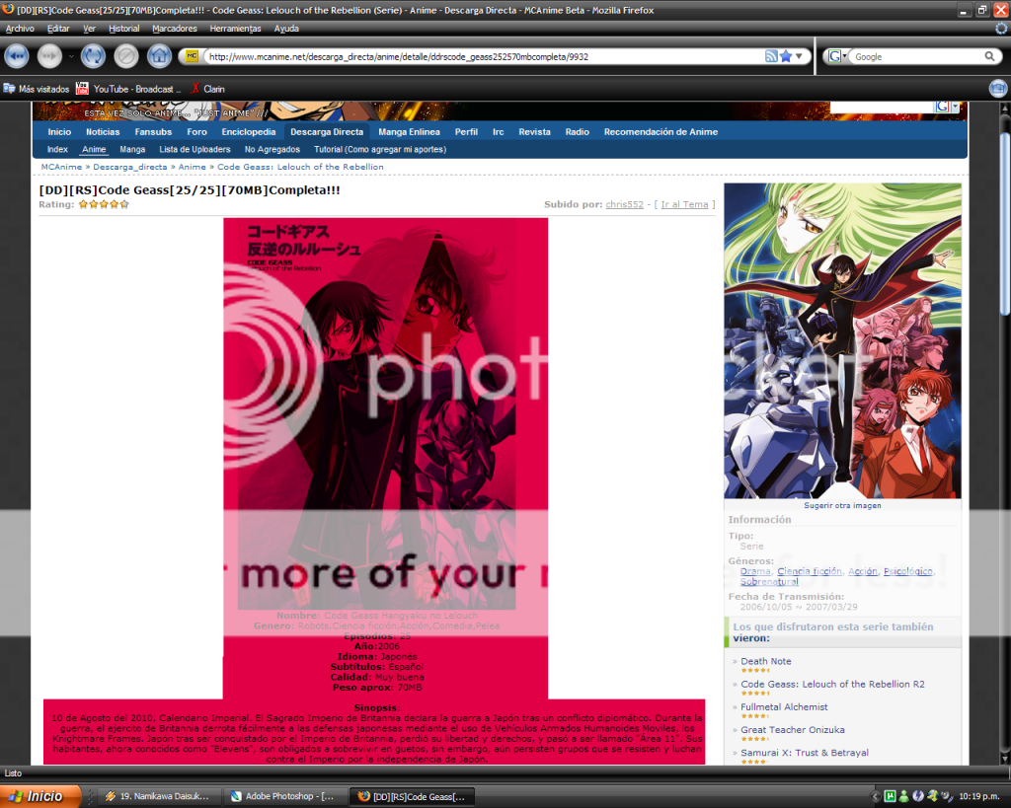Open the Fansubs section
The width and height of the screenshot is (1011, 808).
pos(153,132)
